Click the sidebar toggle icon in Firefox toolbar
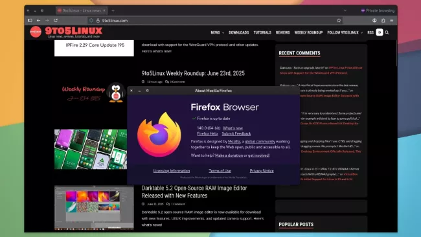Viewport: 421px width, 237px height. click(x=30, y=21)
